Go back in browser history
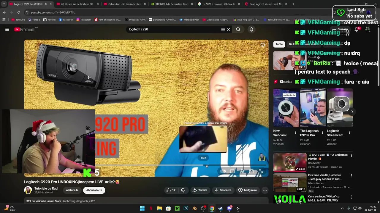The image size is (380, 213). [4, 12]
